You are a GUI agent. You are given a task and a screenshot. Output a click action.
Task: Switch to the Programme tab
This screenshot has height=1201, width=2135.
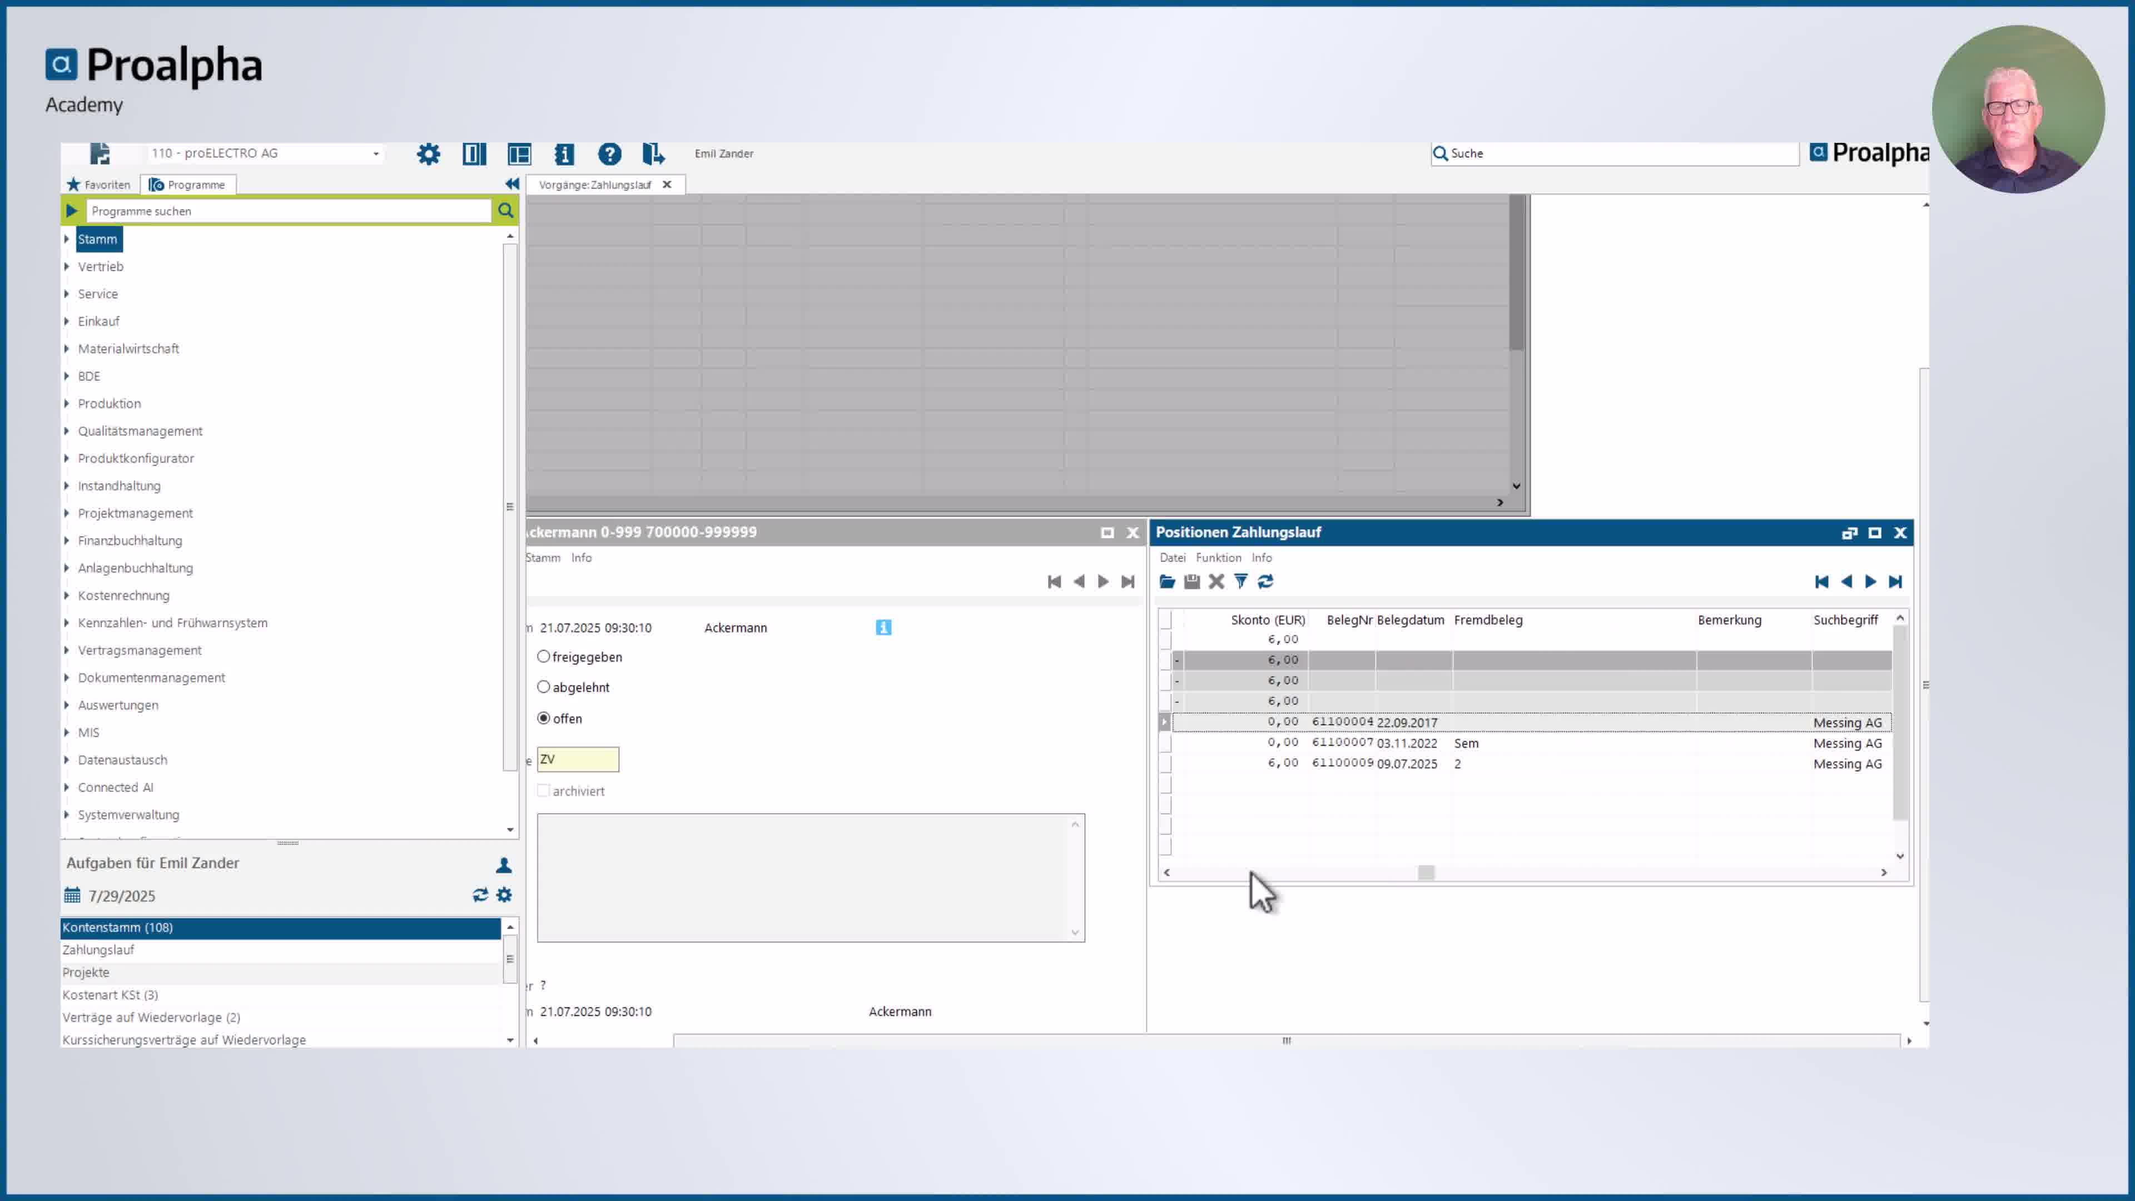tap(187, 184)
